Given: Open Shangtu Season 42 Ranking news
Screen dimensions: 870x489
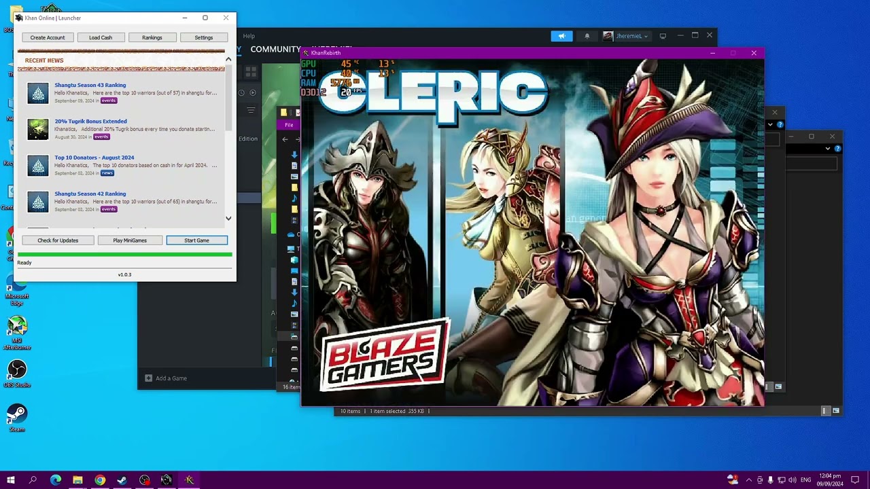Looking at the screenshot, I should tap(90, 194).
